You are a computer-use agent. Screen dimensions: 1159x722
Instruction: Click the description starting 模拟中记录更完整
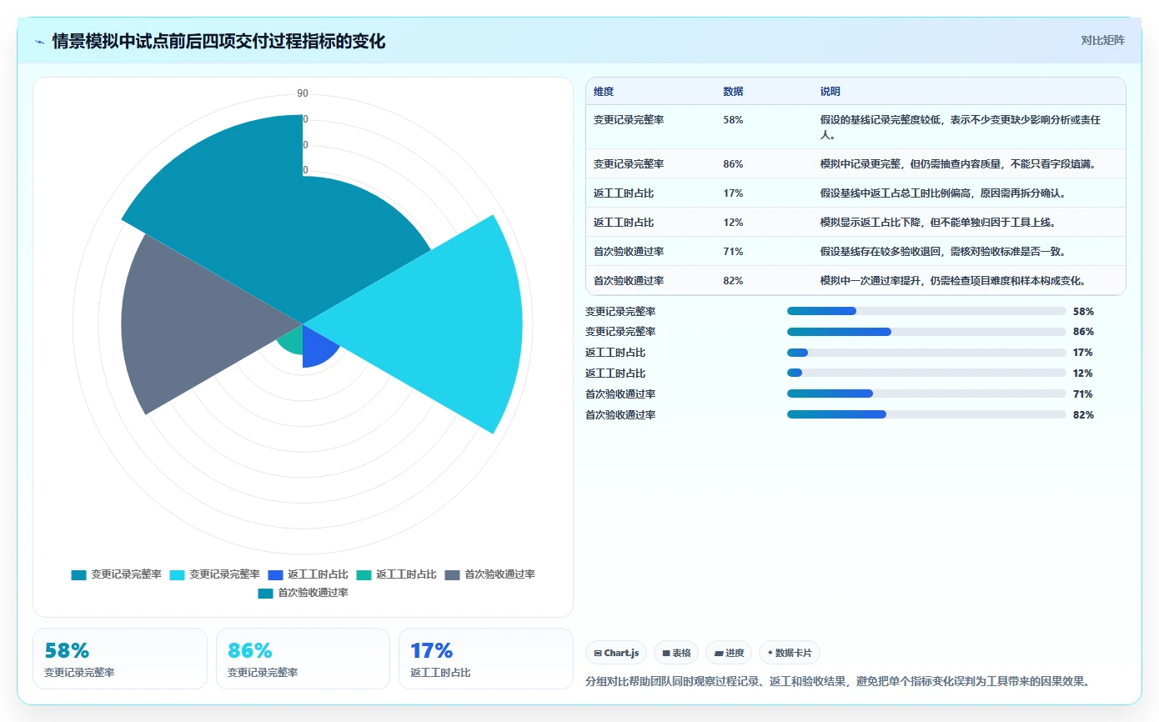[x=957, y=164]
